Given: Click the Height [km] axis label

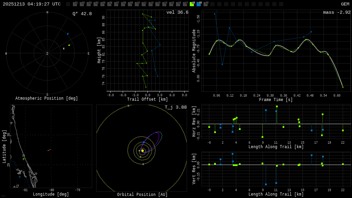Looking at the screenshot, I should [x=99, y=50].
